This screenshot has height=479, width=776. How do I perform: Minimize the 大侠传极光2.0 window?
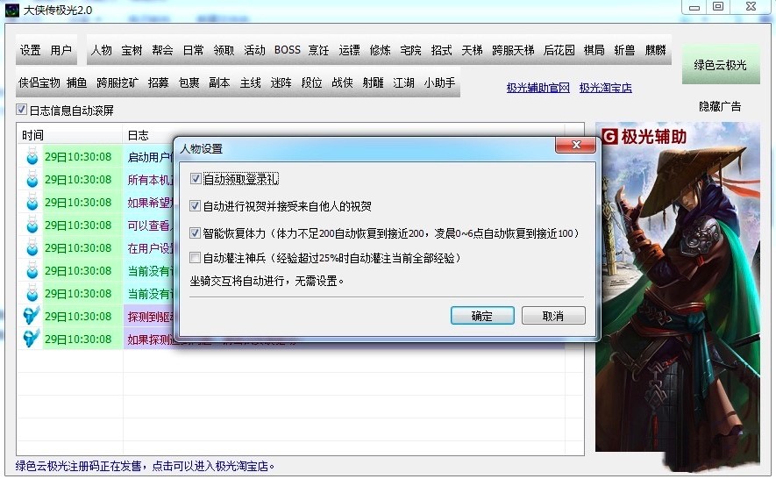(x=694, y=6)
